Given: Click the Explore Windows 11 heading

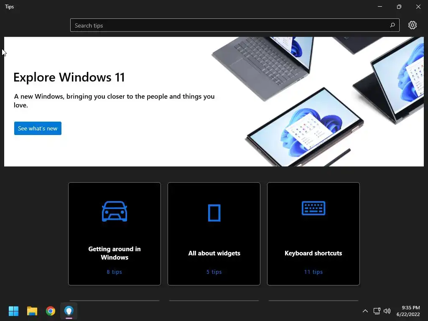Looking at the screenshot, I should point(69,77).
